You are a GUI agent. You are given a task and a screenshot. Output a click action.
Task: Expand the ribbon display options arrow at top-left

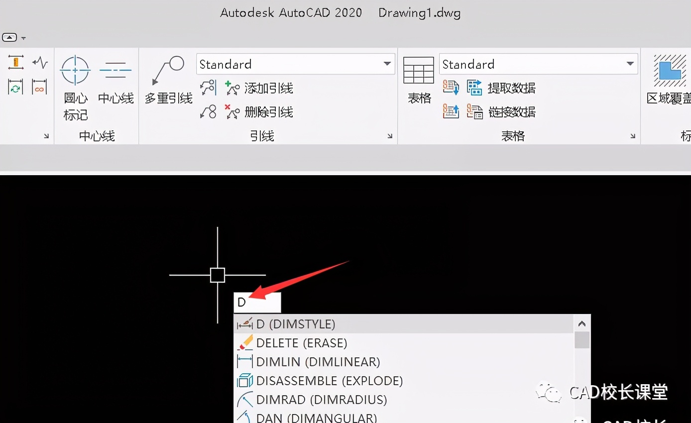10,37
